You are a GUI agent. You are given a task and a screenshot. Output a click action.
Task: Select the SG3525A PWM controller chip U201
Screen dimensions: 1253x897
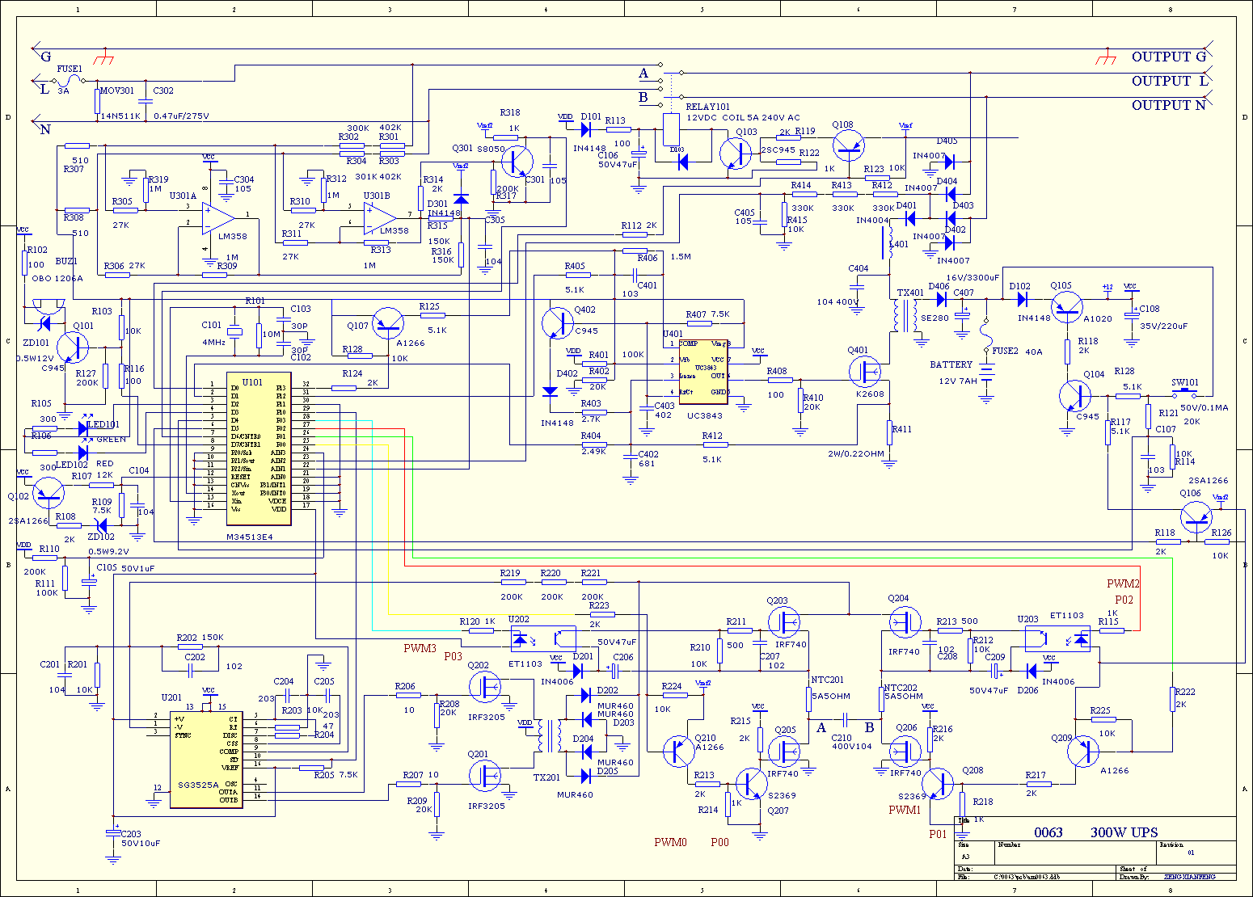click(205, 759)
